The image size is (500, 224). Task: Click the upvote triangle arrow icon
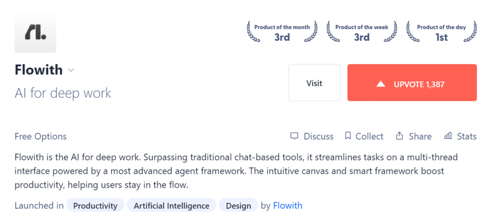(381, 84)
